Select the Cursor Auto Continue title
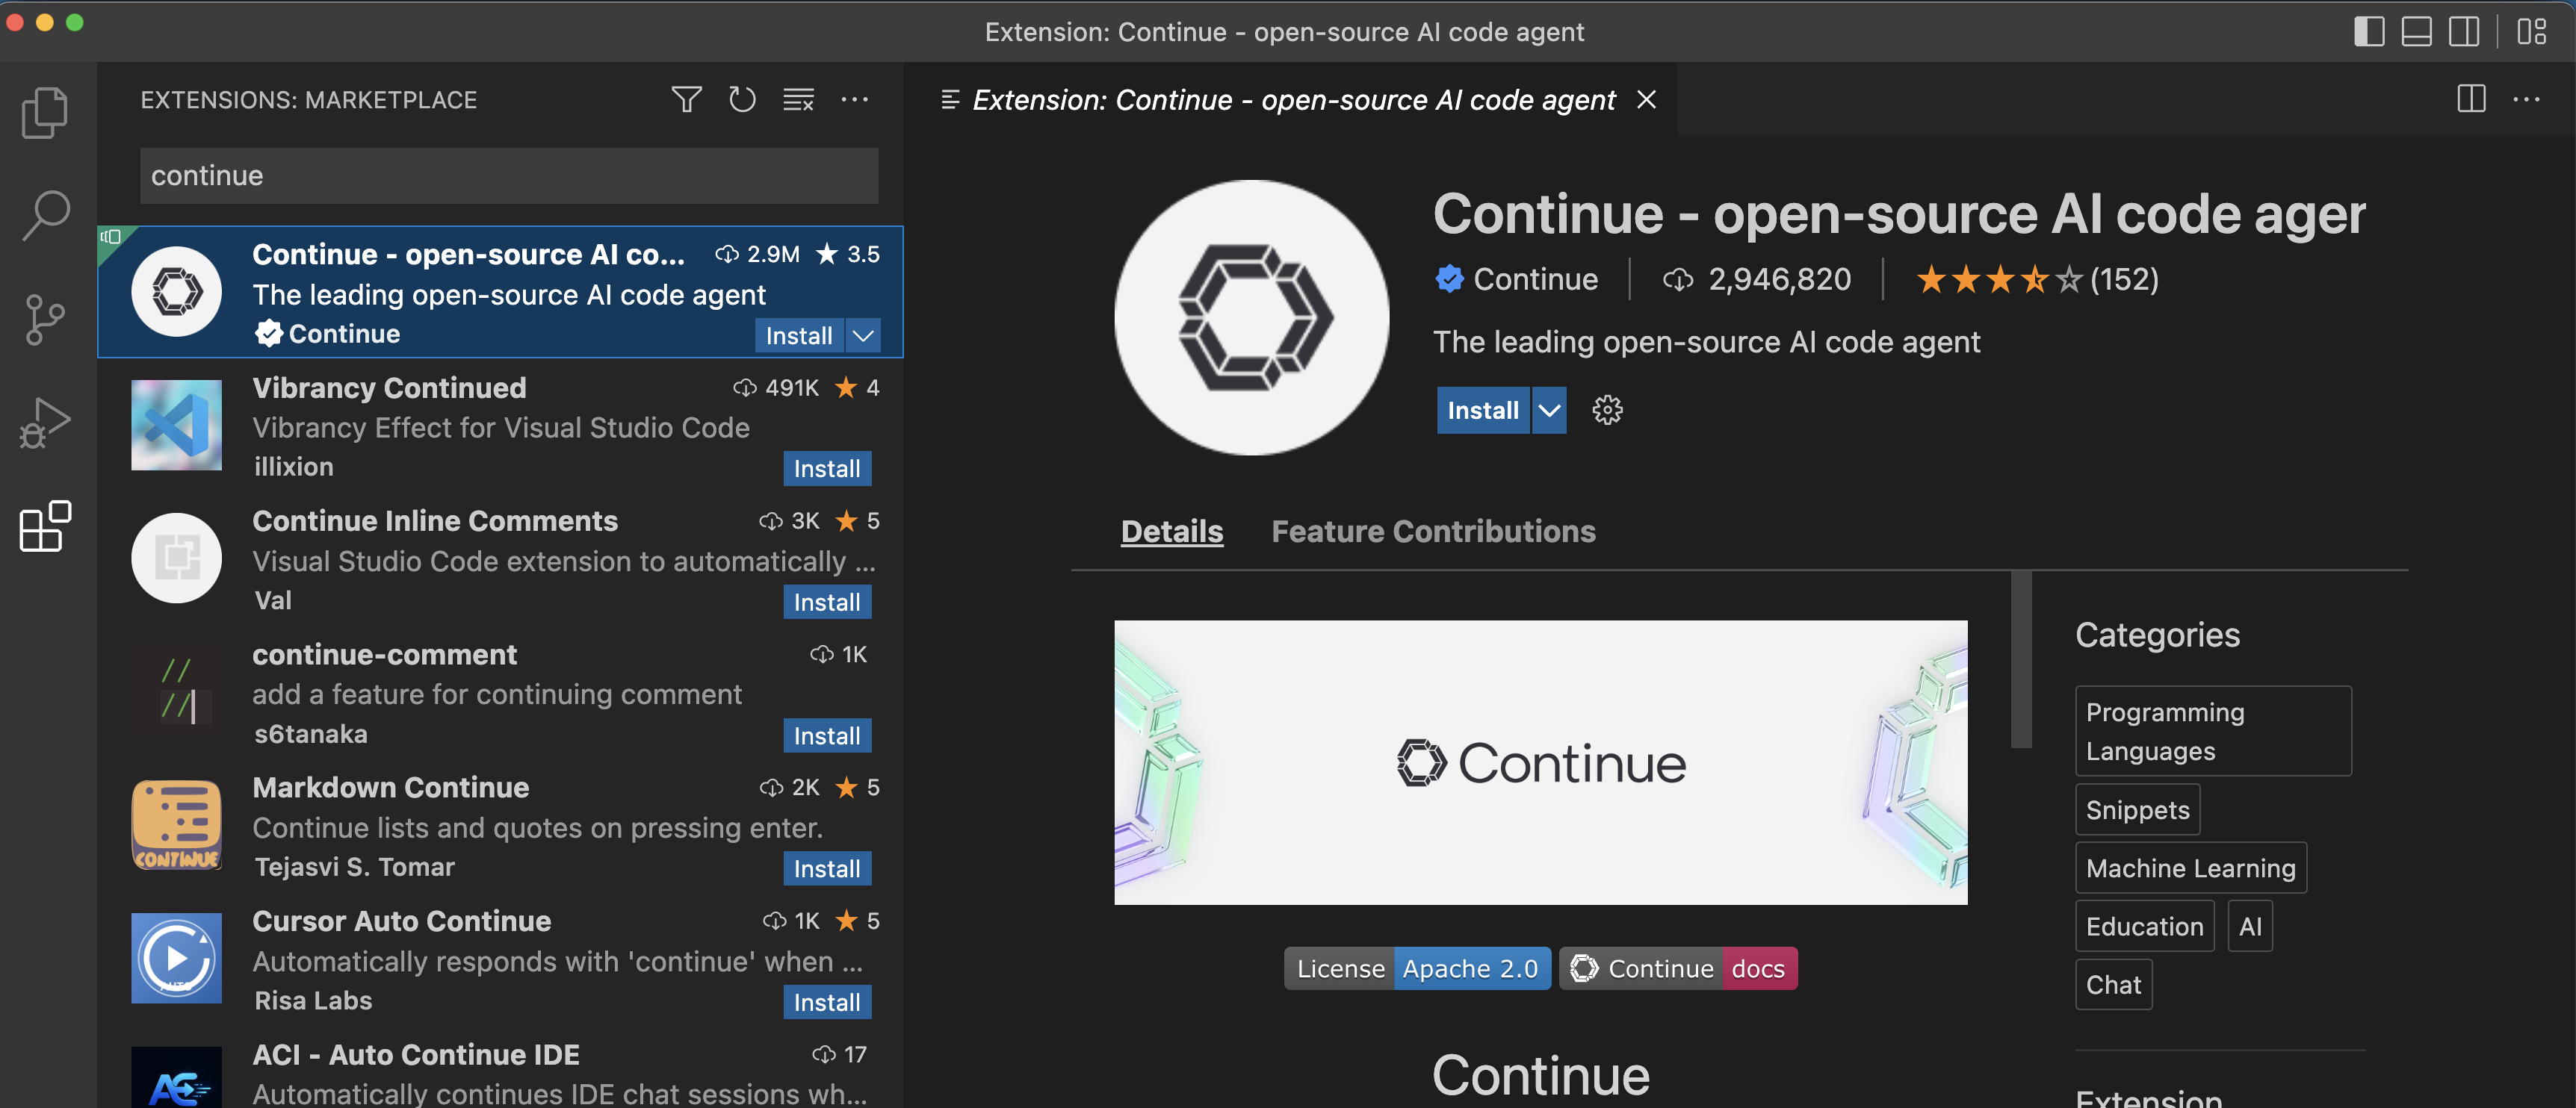 401,921
